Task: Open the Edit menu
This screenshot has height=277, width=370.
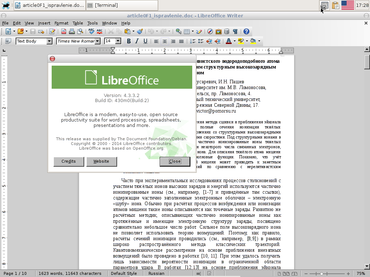Action: (17, 23)
